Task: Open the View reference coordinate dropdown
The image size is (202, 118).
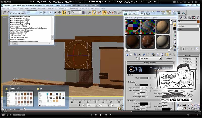Action: click(80, 12)
